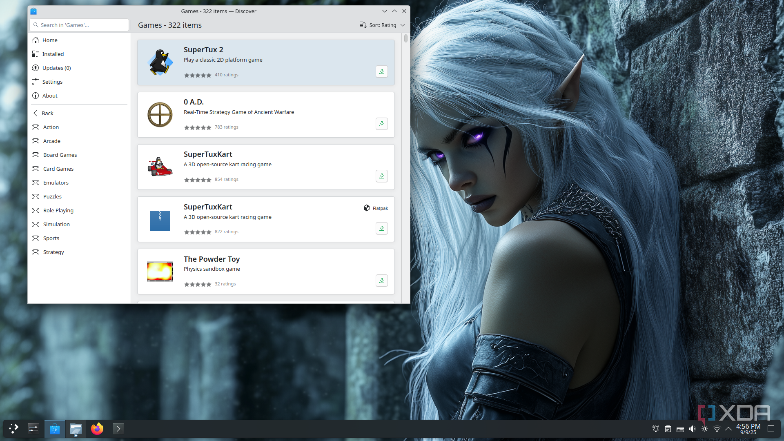This screenshot has width=784, height=441.
Task: Open the clock showing 4:56 PM
Action: pyautogui.click(x=748, y=429)
